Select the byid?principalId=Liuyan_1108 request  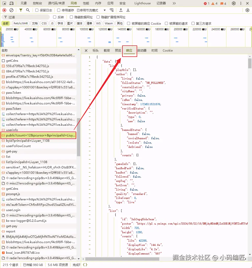[38, 141]
